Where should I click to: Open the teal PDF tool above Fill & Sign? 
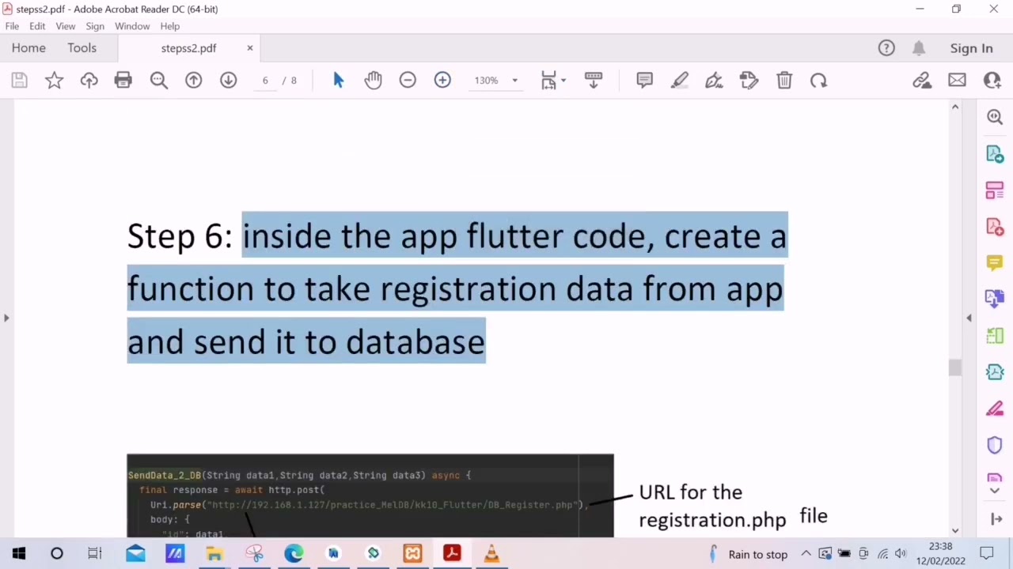[995, 372]
